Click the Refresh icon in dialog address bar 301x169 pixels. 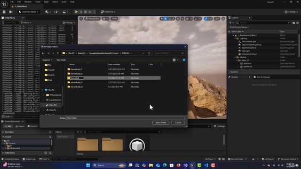(x=149, y=53)
